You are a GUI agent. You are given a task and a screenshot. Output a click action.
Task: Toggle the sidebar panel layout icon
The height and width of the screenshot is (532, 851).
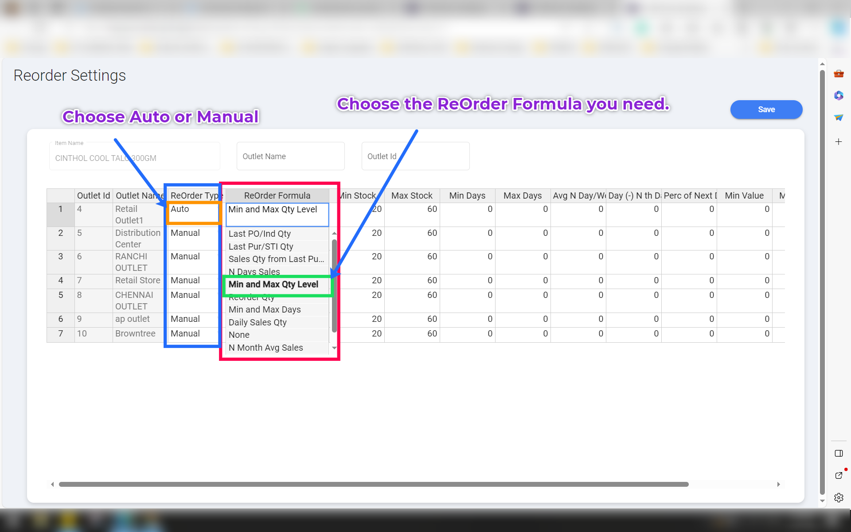(x=838, y=453)
